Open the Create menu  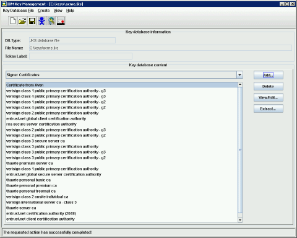tap(44, 11)
